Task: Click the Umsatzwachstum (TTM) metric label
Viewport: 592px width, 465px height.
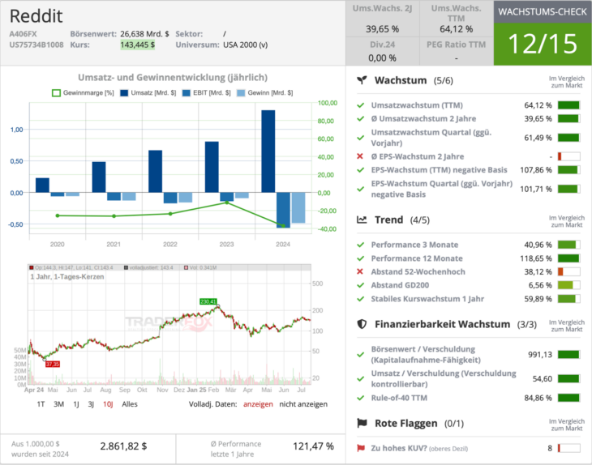Action: click(x=417, y=105)
